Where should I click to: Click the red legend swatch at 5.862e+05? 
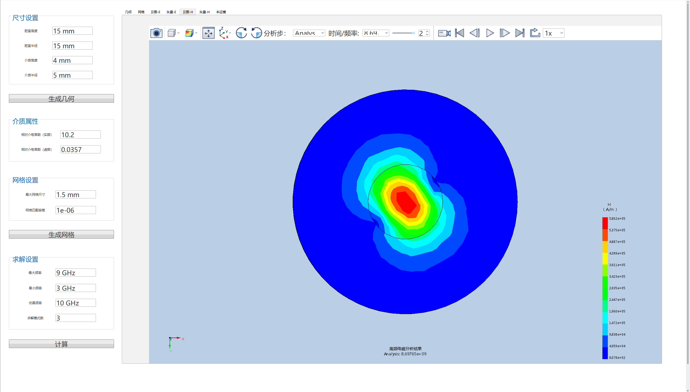point(605,223)
